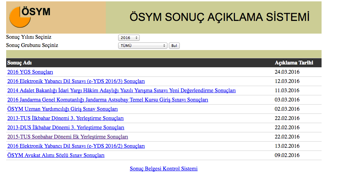Open ÖSYM Avukat Alımı Sözlü Sınav link
The image size is (338, 180).
(56, 155)
